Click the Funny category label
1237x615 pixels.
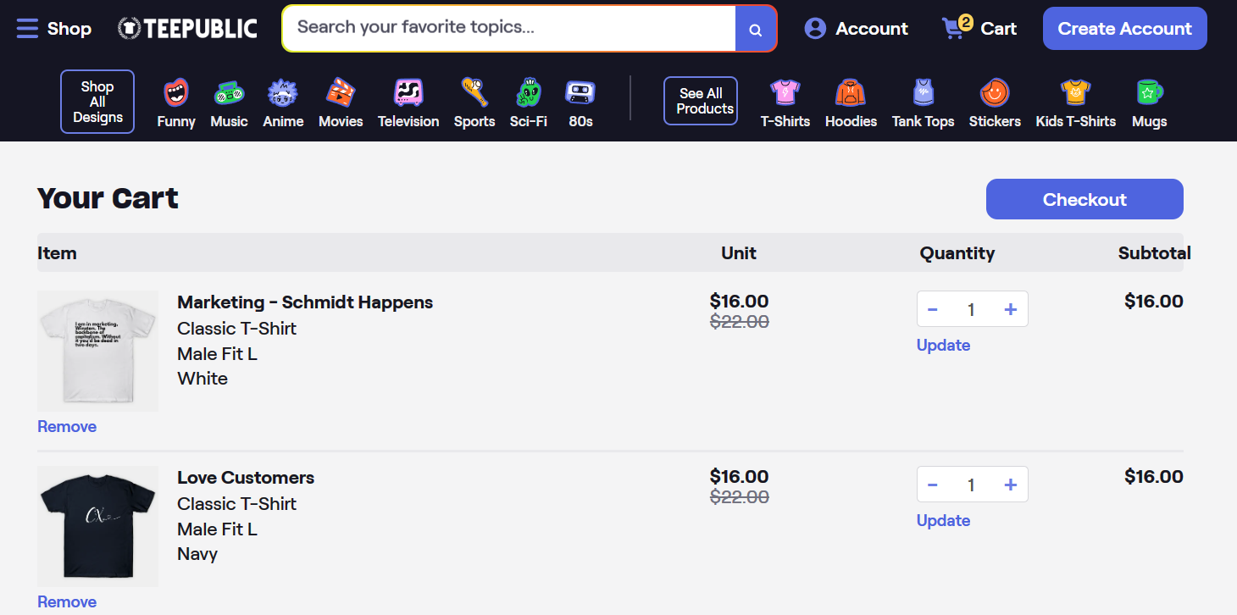(x=176, y=121)
